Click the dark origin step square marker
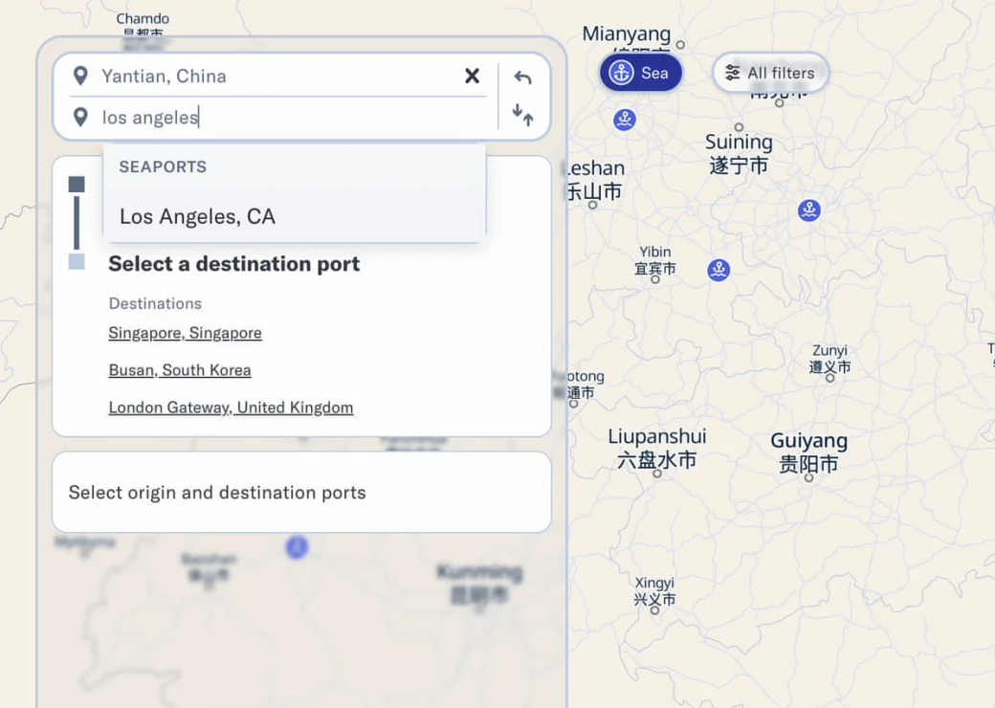The image size is (995, 708). click(x=77, y=184)
